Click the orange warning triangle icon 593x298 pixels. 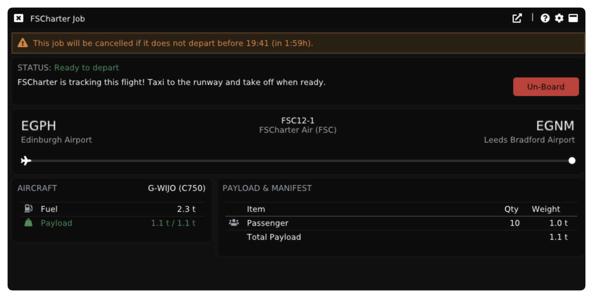23,43
